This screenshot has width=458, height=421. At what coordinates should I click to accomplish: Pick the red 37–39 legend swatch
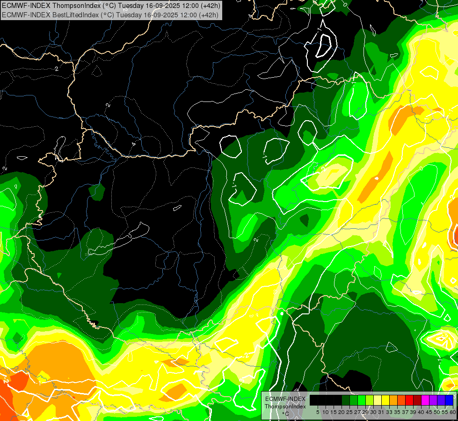[x=409, y=400]
